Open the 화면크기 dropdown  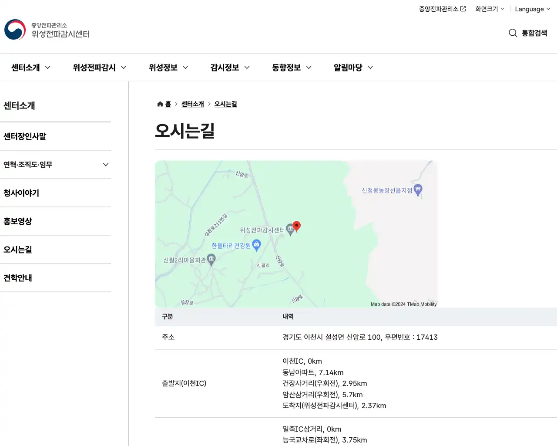[490, 9]
